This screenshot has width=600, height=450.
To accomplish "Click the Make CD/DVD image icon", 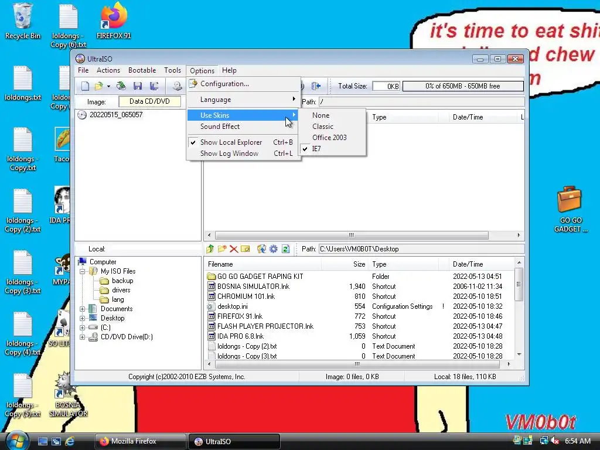I will click(x=177, y=86).
